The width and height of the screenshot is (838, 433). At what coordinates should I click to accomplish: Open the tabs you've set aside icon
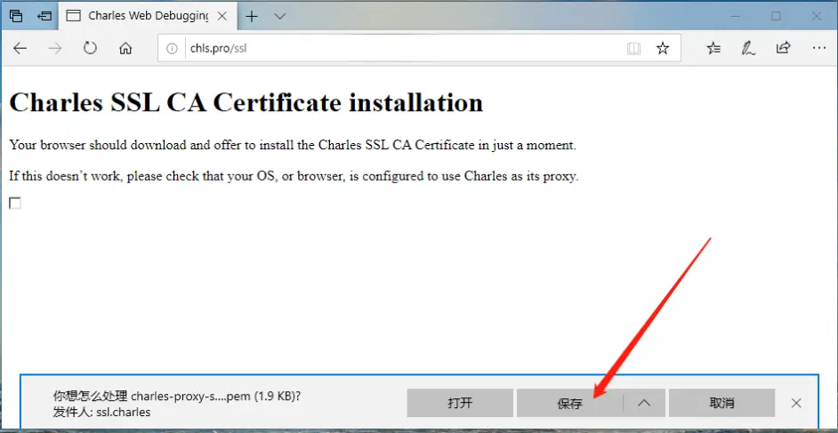[x=17, y=16]
